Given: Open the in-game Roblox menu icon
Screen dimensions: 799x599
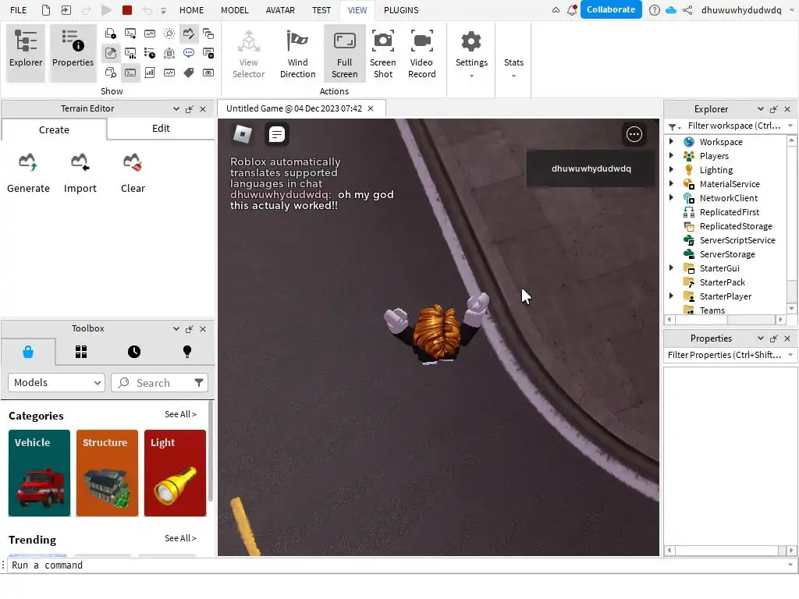Looking at the screenshot, I should pyautogui.click(x=243, y=134).
